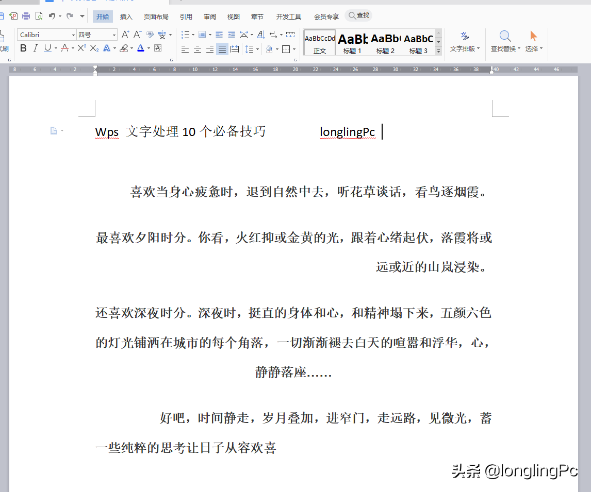Image resolution: width=591 pixels, height=492 pixels.
Task: Apply text highlight color marker
Action: 124,48
